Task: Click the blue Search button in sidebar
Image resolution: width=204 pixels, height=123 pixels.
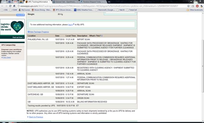Action: 20,15
